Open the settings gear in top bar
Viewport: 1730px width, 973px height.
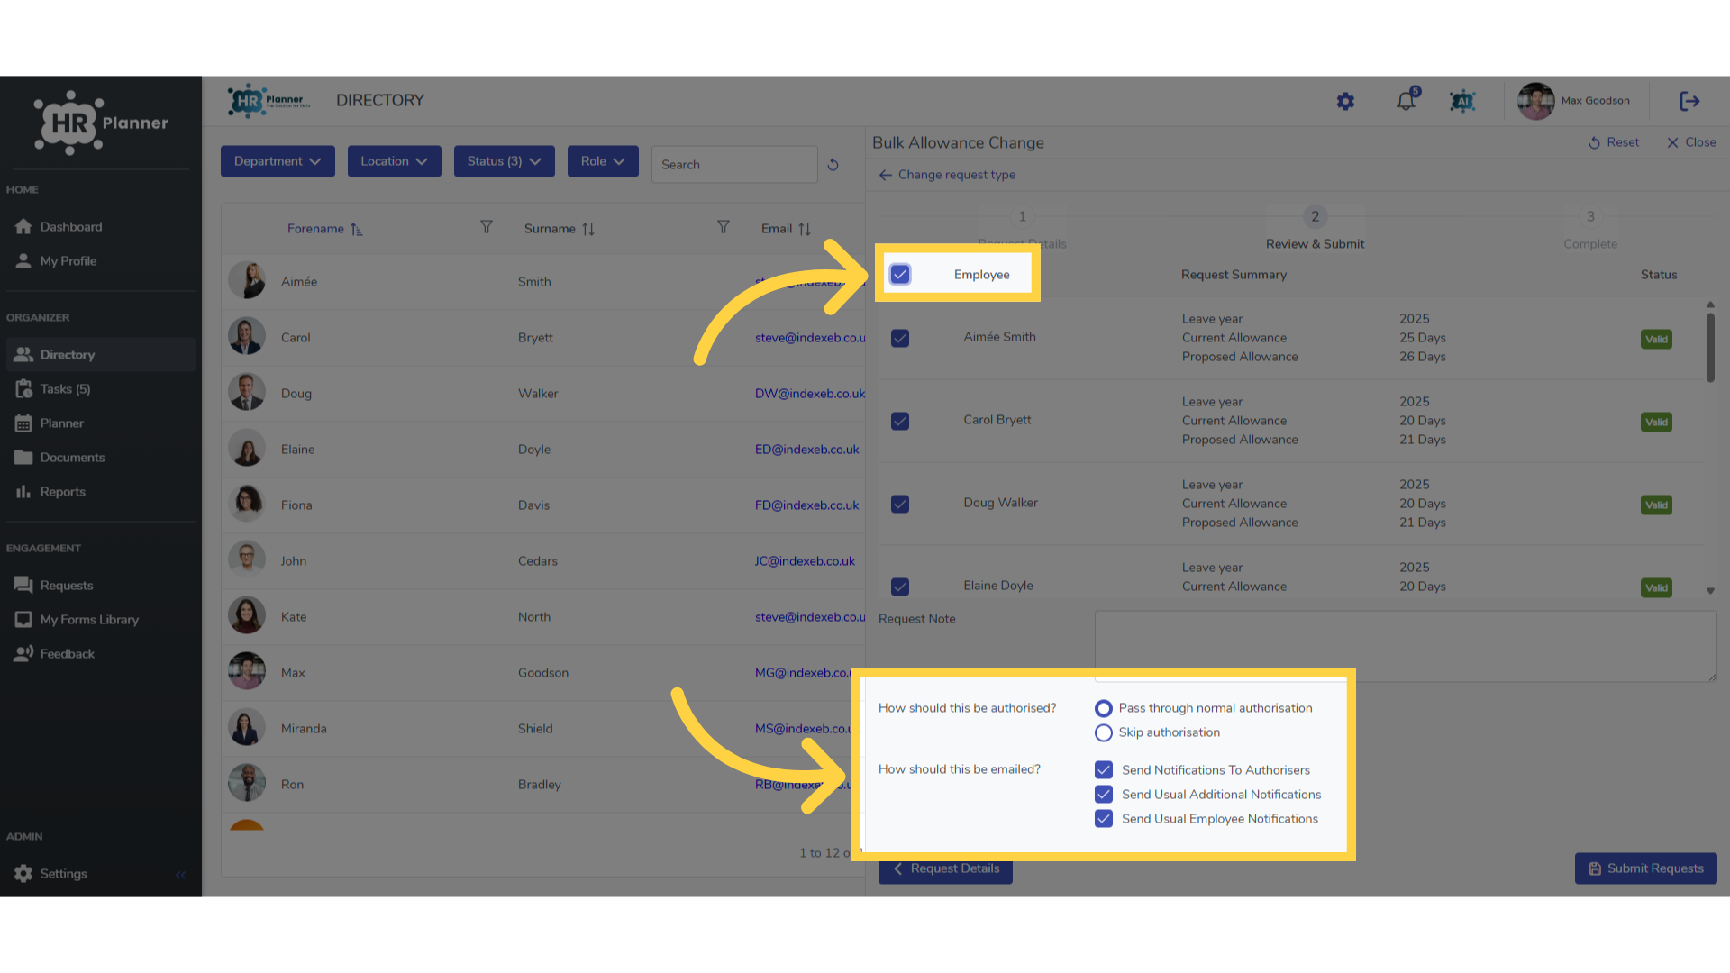pyautogui.click(x=1345, y=101)
